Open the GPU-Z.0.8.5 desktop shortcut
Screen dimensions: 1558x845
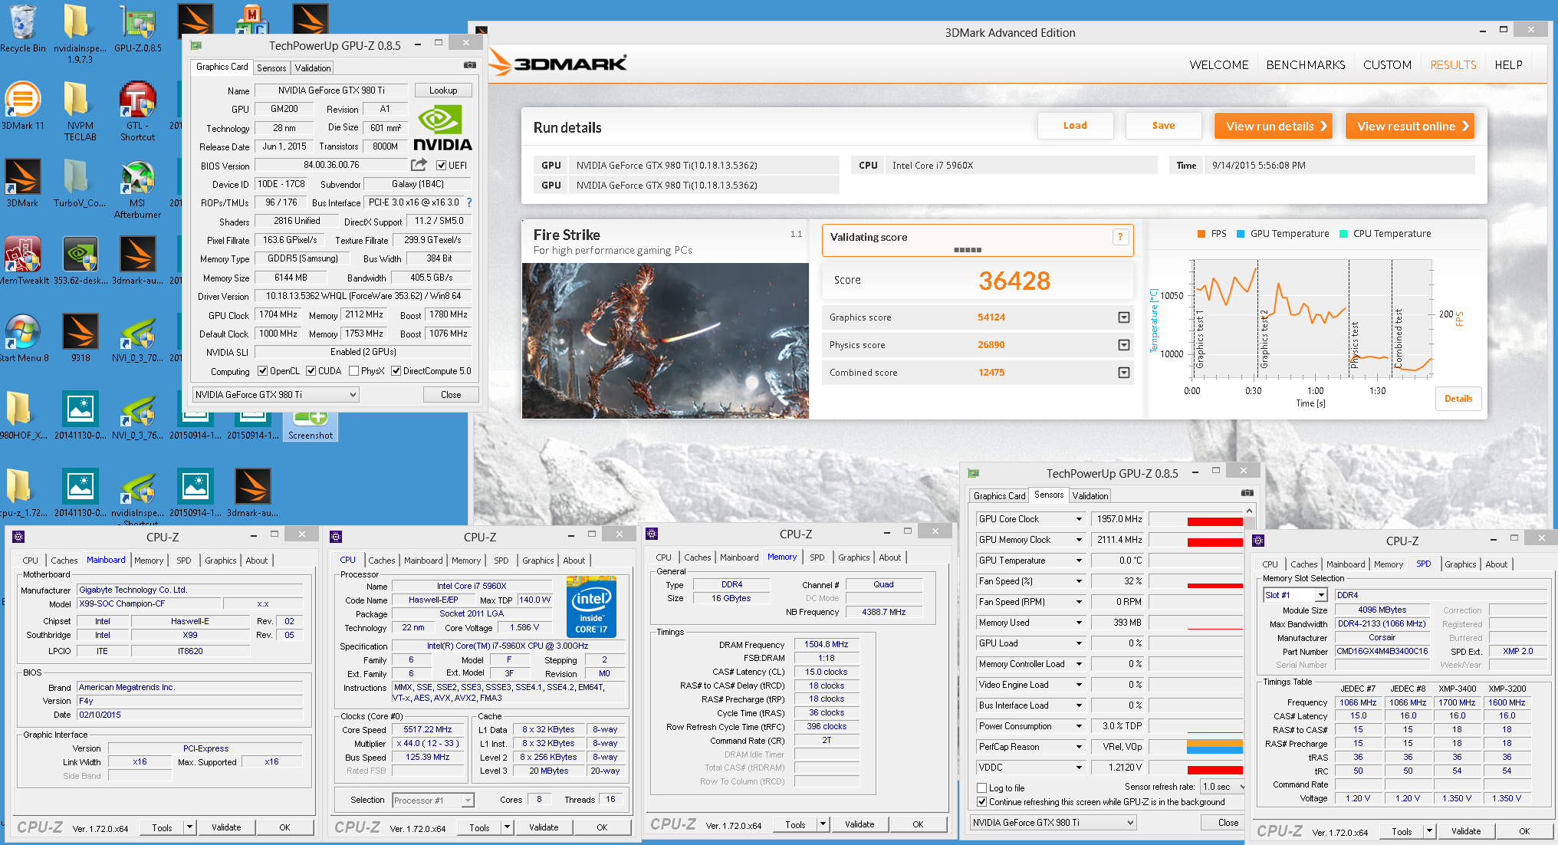click(138, 29)
